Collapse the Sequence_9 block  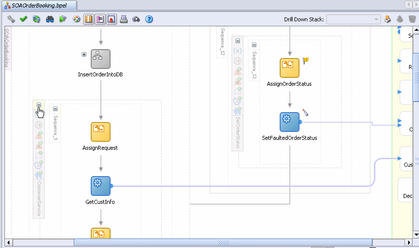(55, 109)
